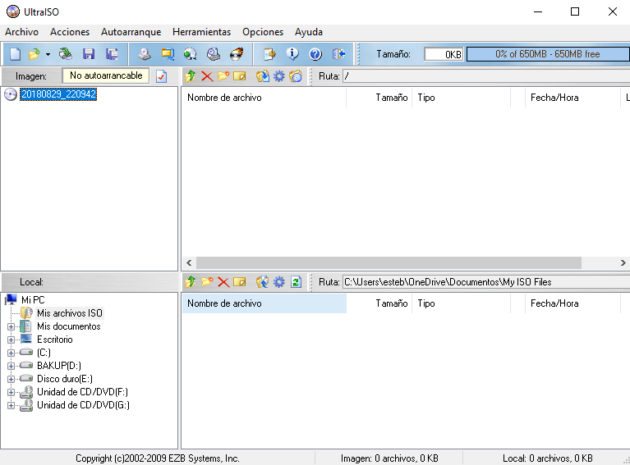Click the Open file folder icon
Viewport: 630px width, 465px height.
tap(34, 54)
